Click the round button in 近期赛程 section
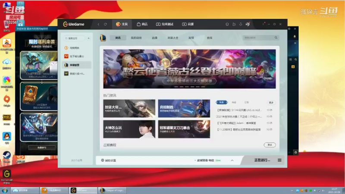This screenshot has width=345, height=194. pos(270,145)
